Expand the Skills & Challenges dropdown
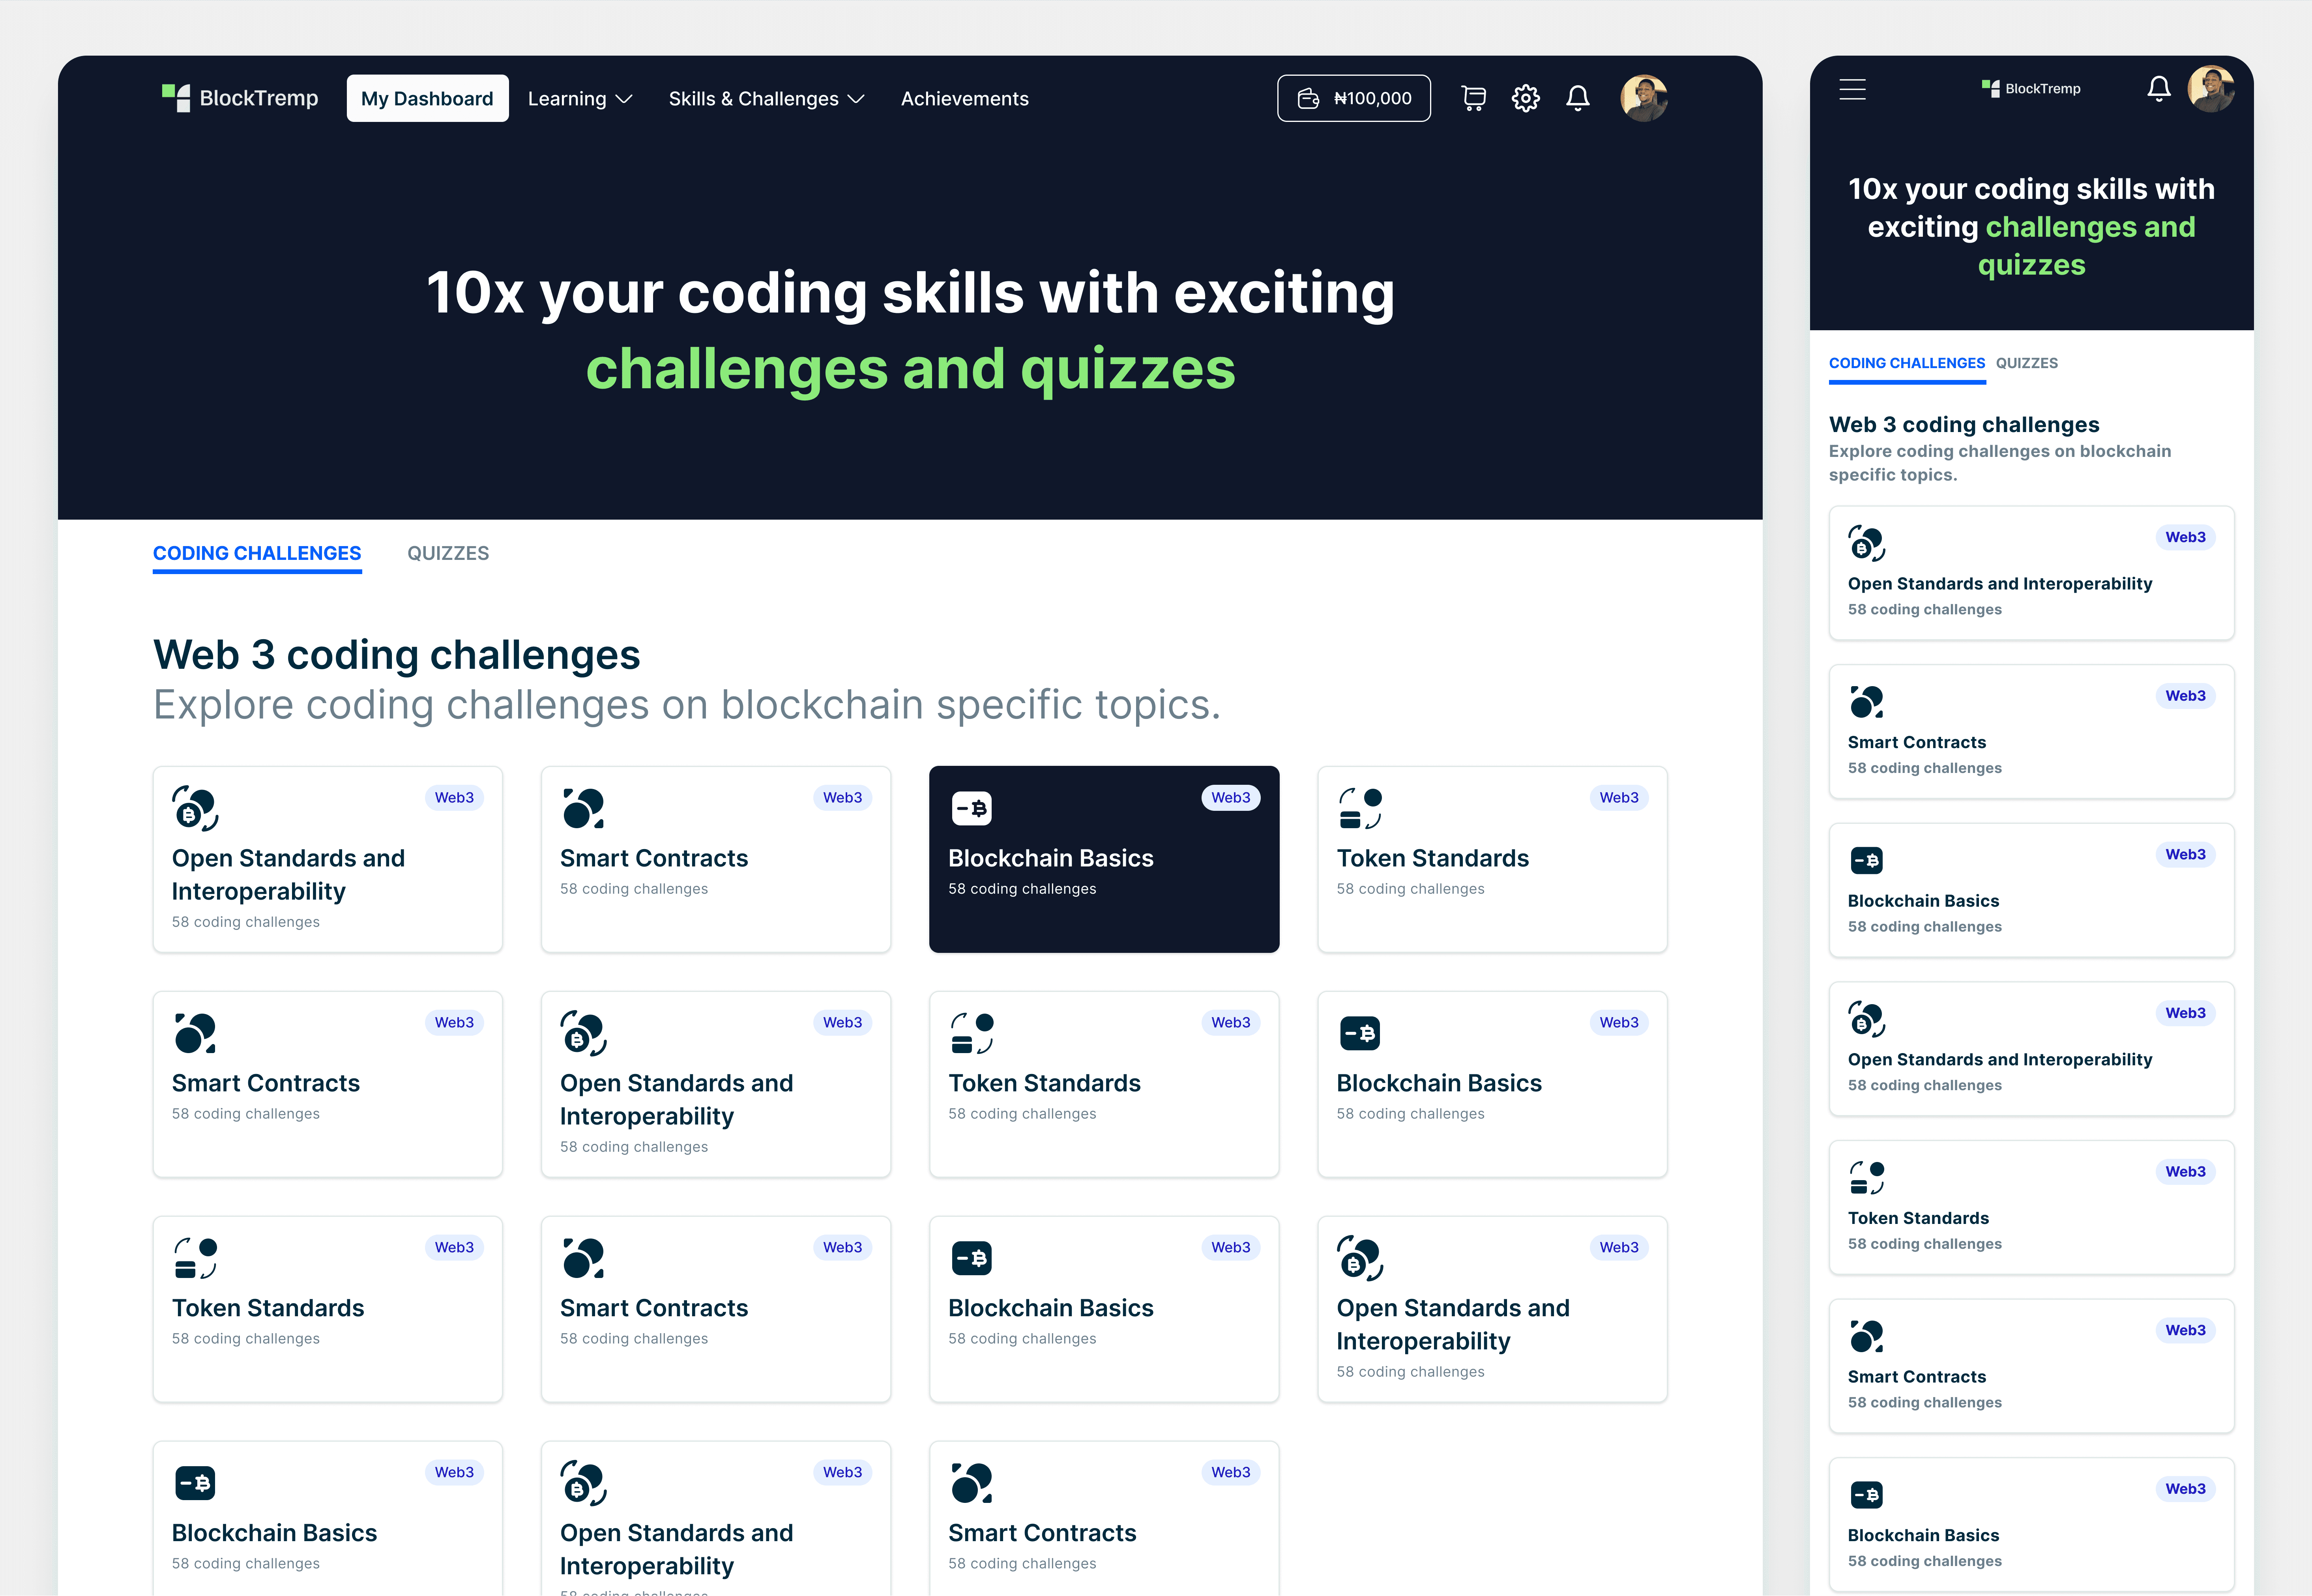 coord(766,98)
